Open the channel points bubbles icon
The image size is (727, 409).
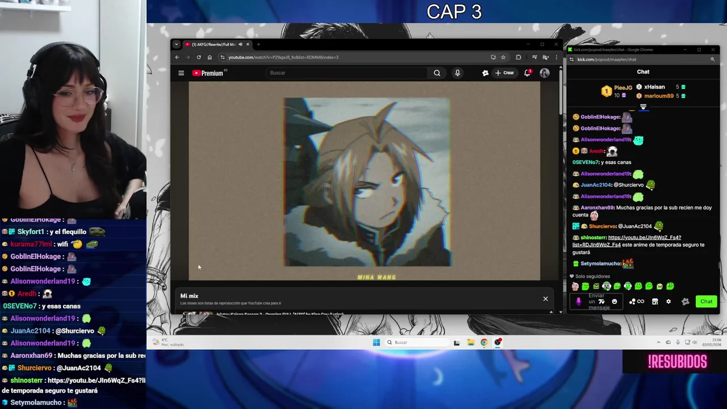pos(632,302)
